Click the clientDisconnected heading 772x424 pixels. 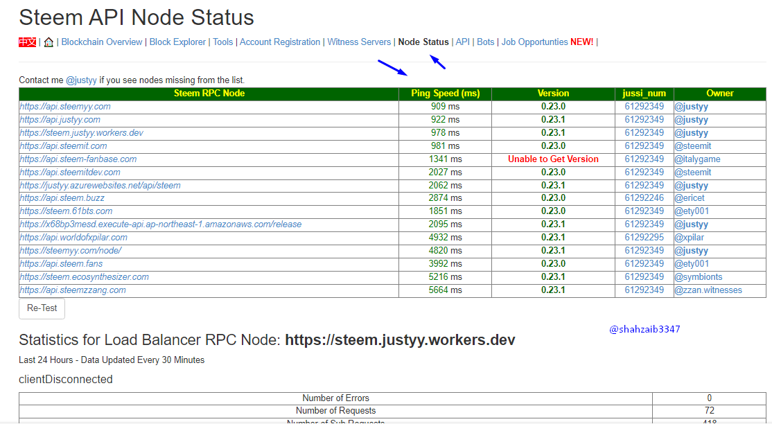coord(65,380)
